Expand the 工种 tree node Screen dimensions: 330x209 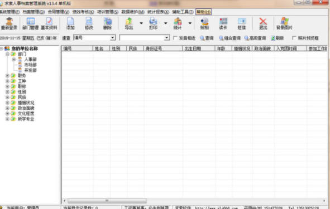pos(7,81)
